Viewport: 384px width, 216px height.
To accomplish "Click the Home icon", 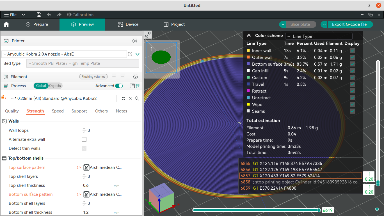I will pos(6,25).
